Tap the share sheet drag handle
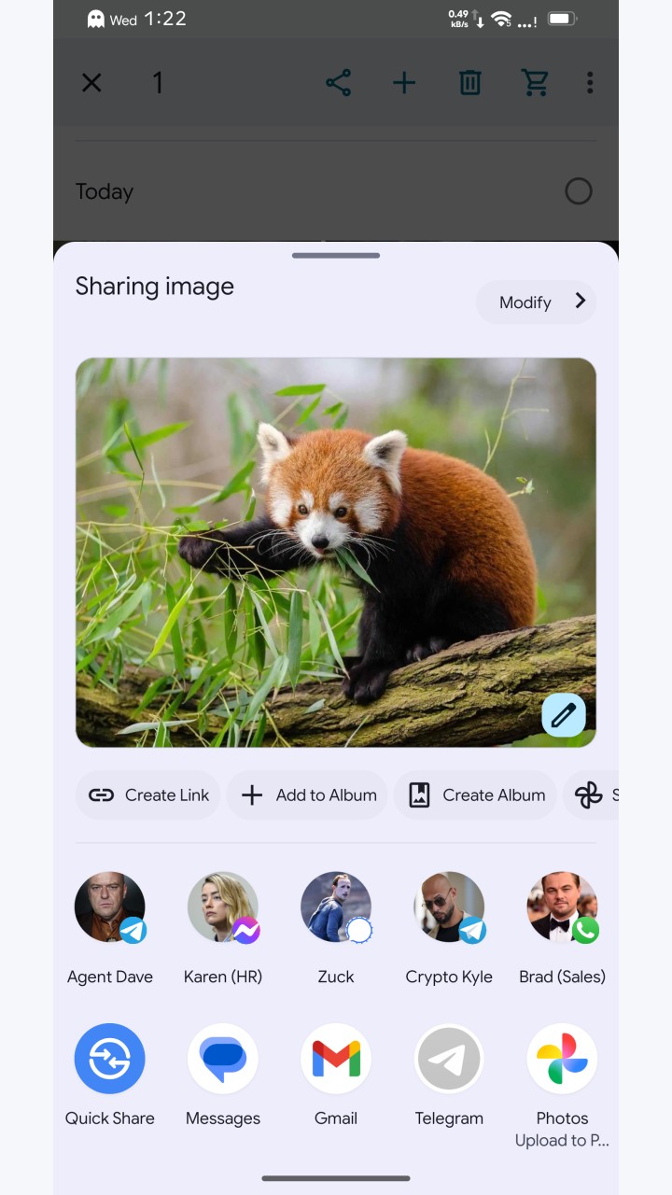The image size is (672, 1195). click(336, 255)
